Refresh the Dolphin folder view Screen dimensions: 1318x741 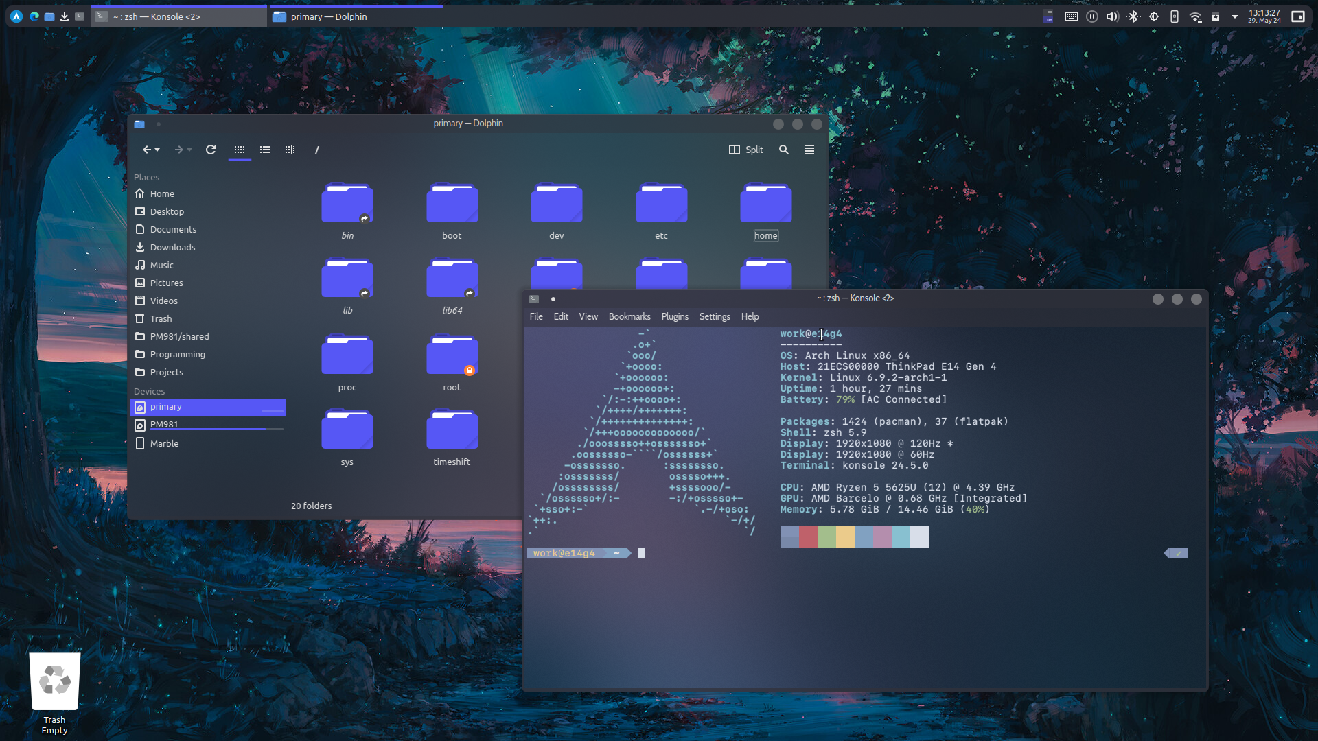click(x=211, y=150)
